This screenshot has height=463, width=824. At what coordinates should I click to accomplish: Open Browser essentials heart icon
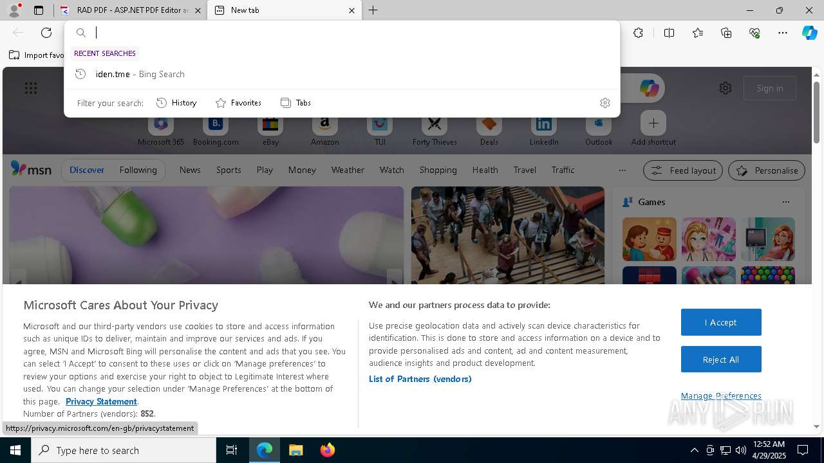pos(754,33)
